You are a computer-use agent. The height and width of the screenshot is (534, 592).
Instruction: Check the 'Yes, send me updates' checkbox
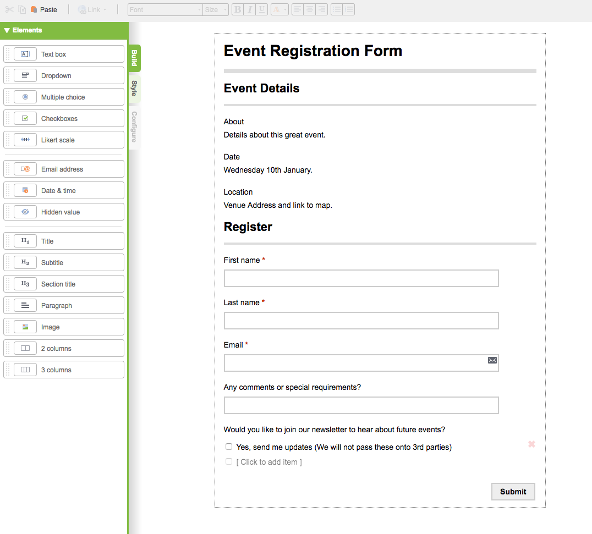[x=229, y=447]
